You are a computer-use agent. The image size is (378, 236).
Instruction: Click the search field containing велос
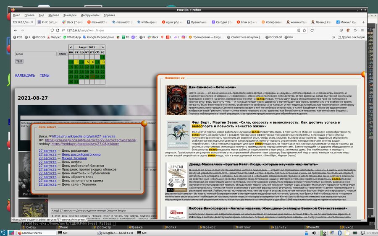pos(36,54)
